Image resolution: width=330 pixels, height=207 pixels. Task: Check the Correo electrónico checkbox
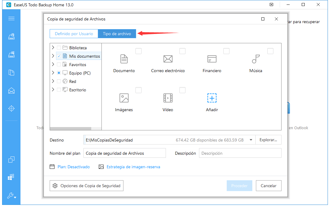182,51
